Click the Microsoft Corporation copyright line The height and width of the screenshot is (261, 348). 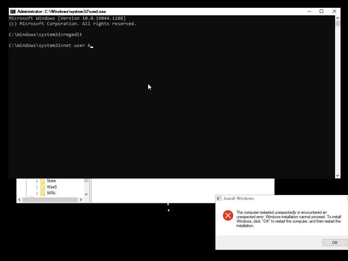73,24
